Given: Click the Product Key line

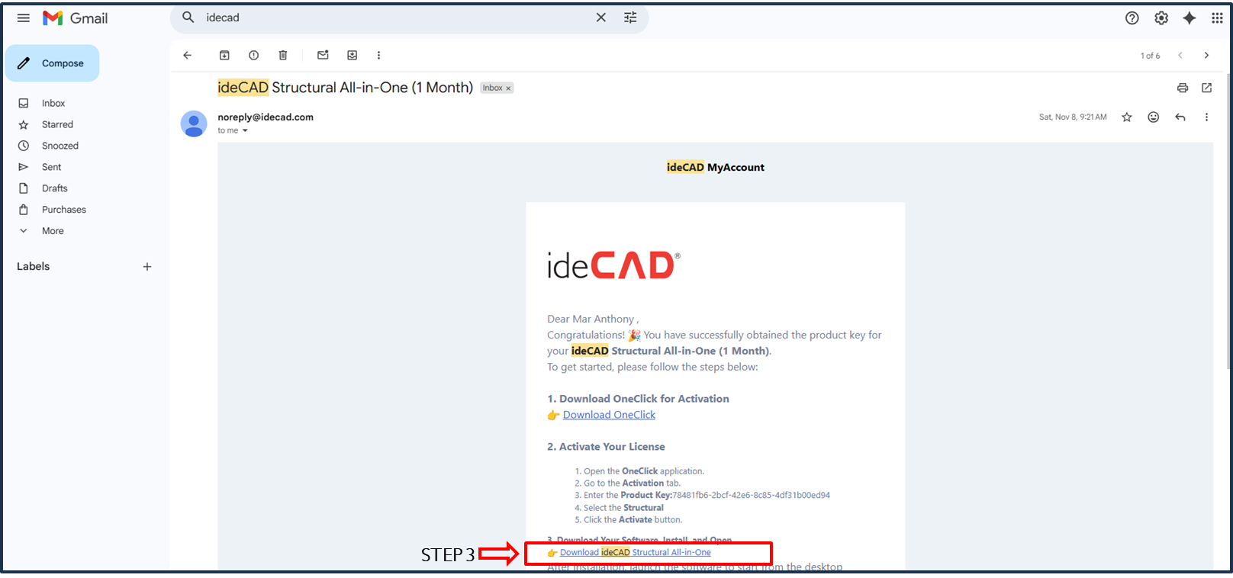Looking at the screenshot, I should (x=707, y=496).
